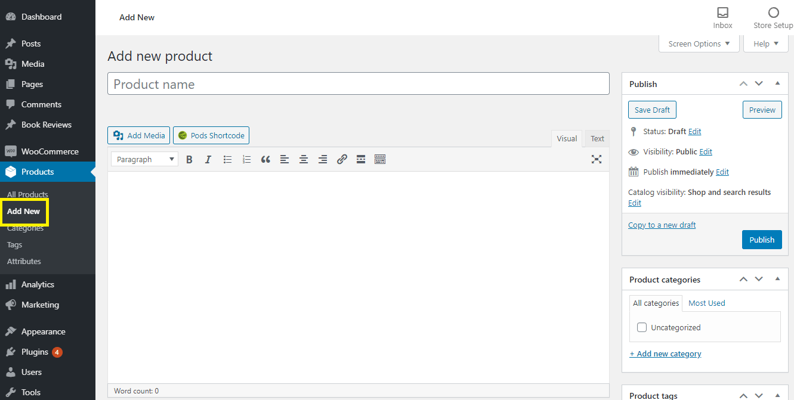Show the toolbar toggle keyboard icon
Viewport: 794px width, 400px height.
point(380,159)
